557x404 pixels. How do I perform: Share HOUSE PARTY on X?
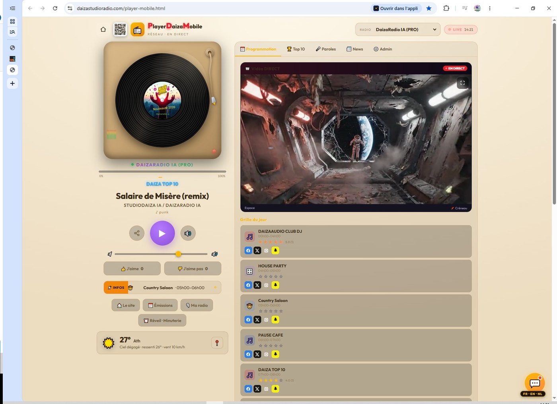tap(257, 285)
